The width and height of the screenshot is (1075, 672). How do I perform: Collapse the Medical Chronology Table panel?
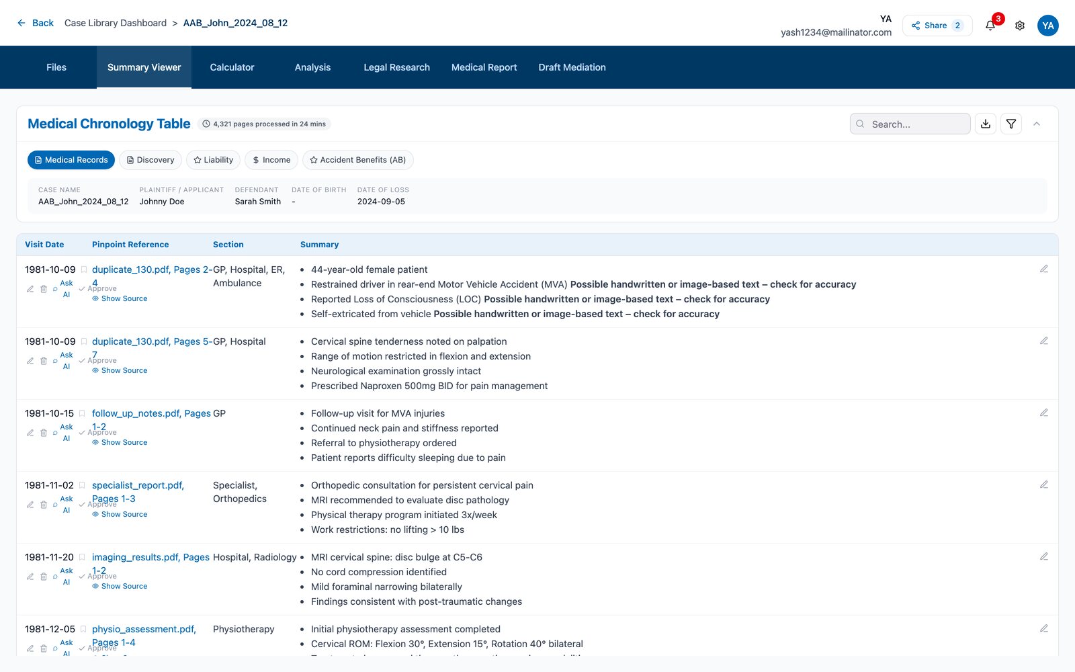(x=1037, y=124)
